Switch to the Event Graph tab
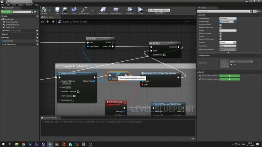262x147 pixels. [x=48, y=17]
